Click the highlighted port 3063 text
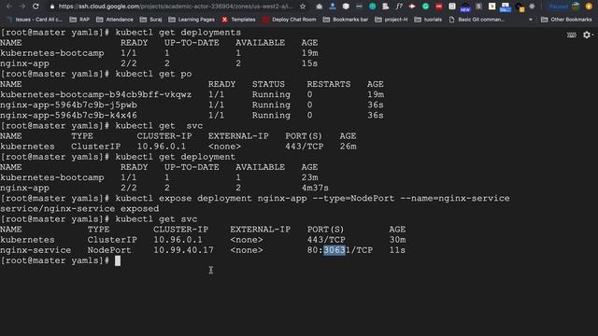This screenshot has height=336, width=598. pos(335,250)
